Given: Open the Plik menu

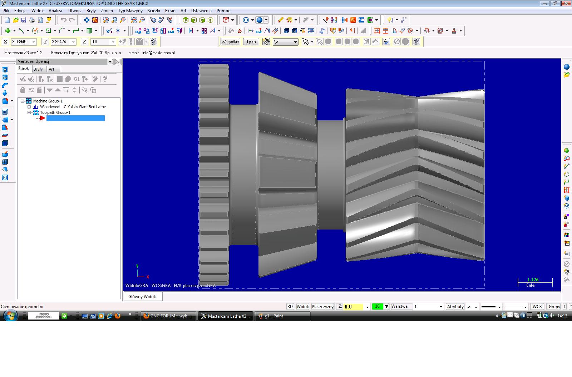Looking at the screenshot, I should pyautogui.click(x=6, y=11).
